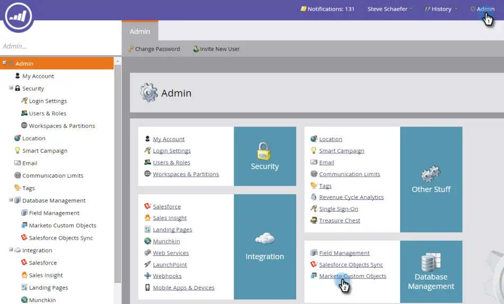Click the Tags icon in sidebar tree
The width and height of the screenshot is (504, 304).
tap(17, 188)
